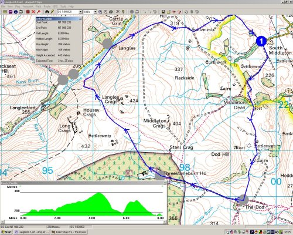Close the Information panel

tap(80, 19)
